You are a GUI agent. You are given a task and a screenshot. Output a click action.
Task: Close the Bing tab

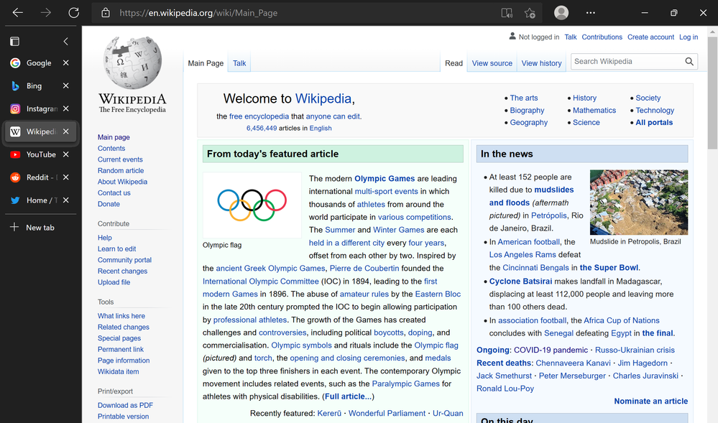[66, 85]
